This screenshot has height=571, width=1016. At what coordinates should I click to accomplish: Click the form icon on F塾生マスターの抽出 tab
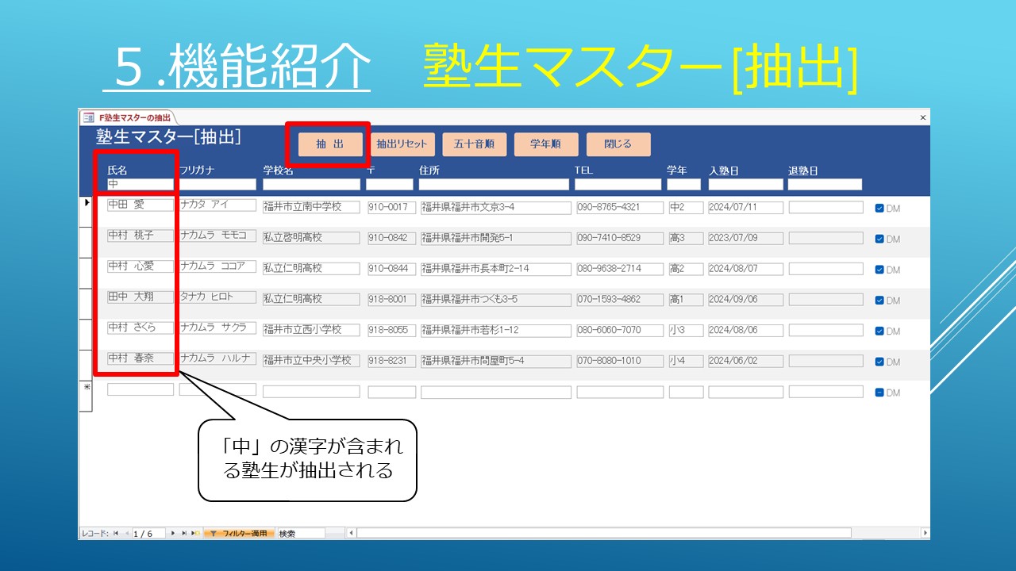[88, 117]
